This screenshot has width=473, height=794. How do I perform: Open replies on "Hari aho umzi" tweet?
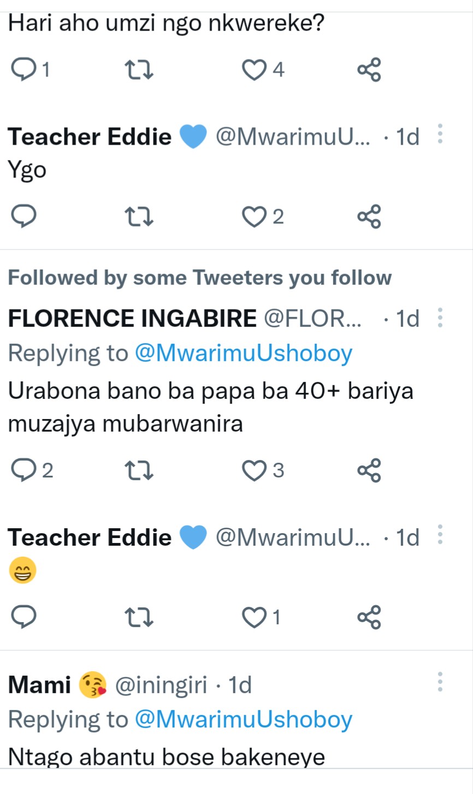click(23, 70)
